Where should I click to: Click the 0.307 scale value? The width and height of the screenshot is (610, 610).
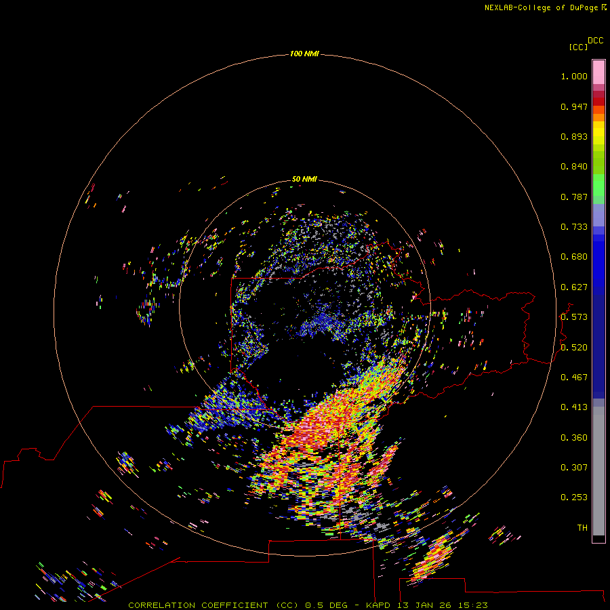(x=574, y=468)
